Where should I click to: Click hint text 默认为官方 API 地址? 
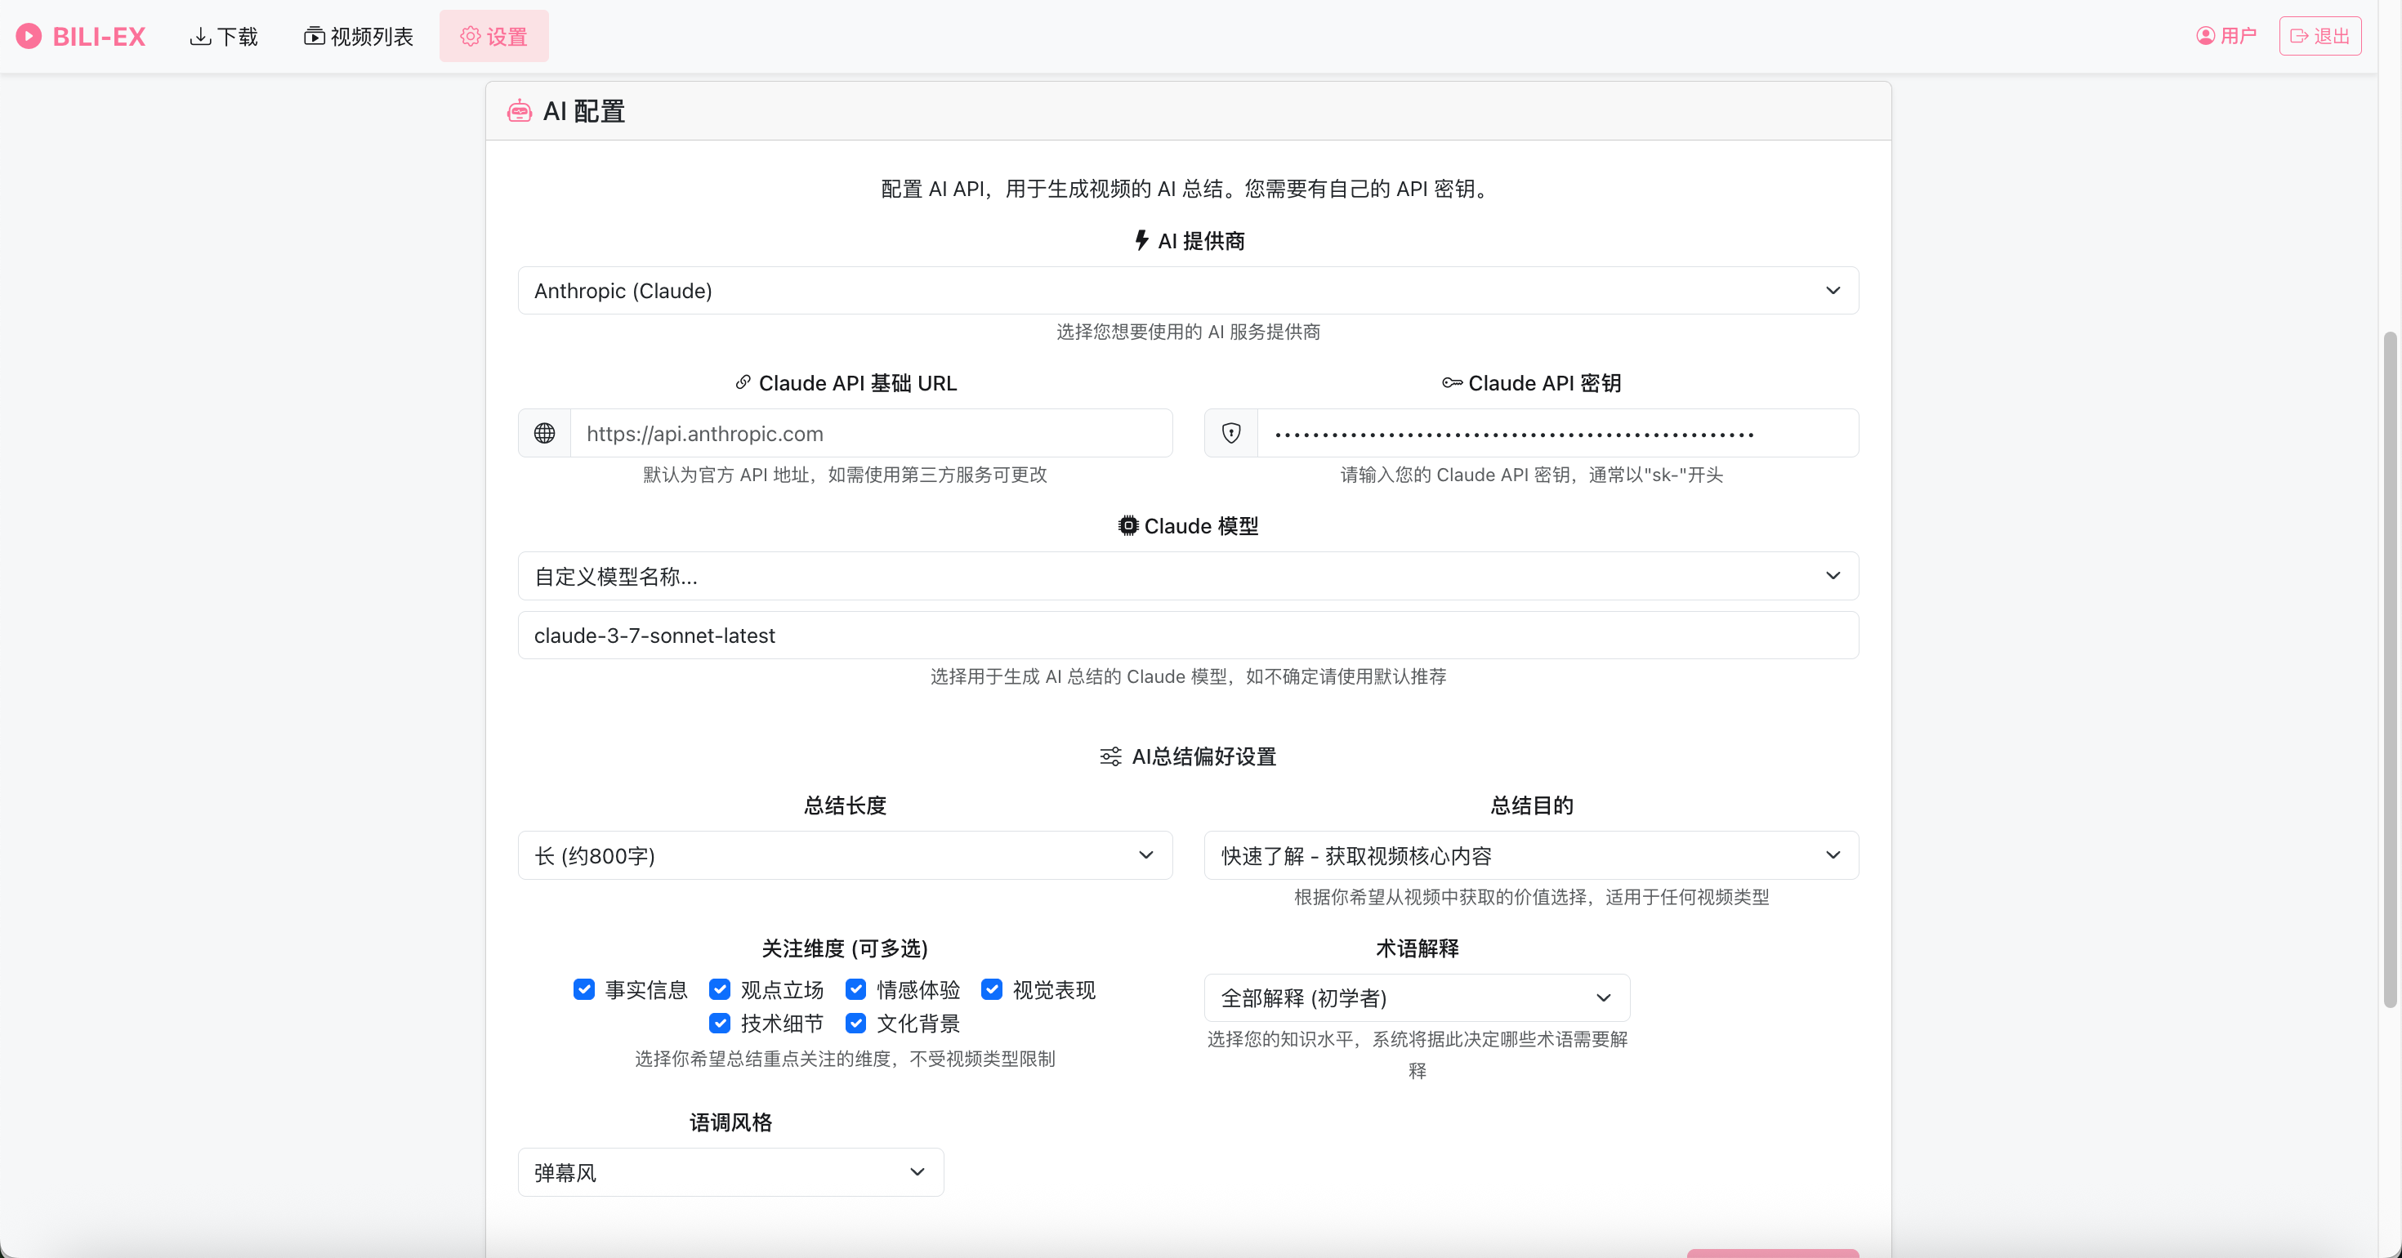pyautogui.click(x=845, y=475)
